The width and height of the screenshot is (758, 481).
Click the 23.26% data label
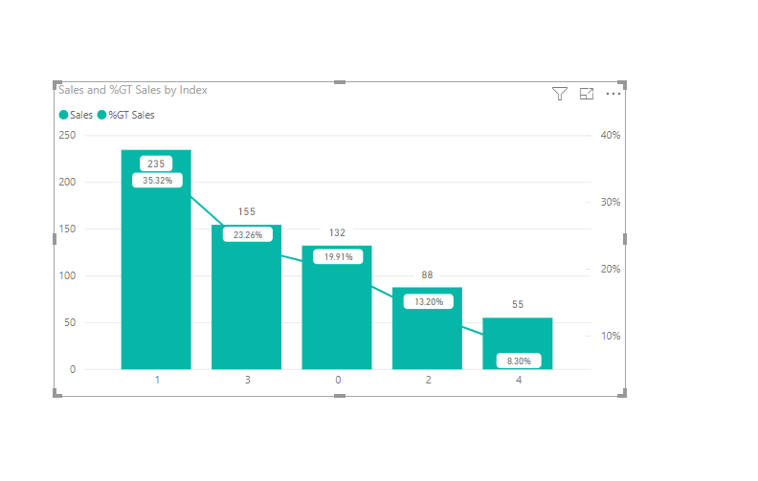pos(248,234)
